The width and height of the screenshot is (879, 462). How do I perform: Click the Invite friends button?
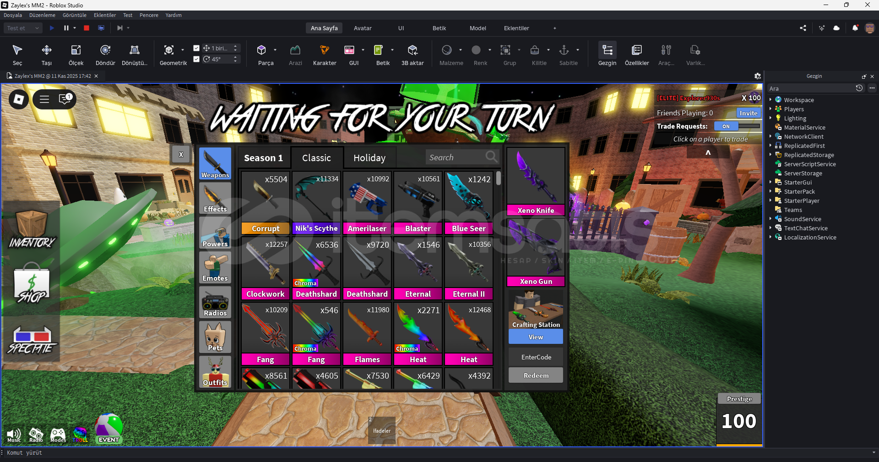click(749, 113)
